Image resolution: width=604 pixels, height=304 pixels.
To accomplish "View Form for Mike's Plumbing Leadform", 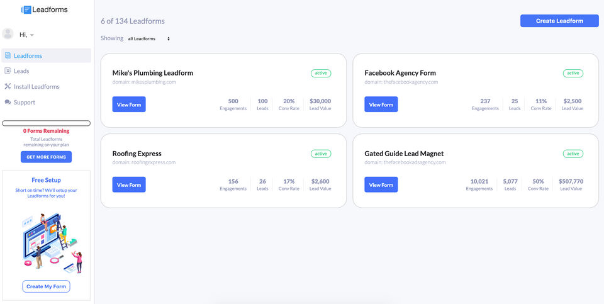I will coord(129,104).
